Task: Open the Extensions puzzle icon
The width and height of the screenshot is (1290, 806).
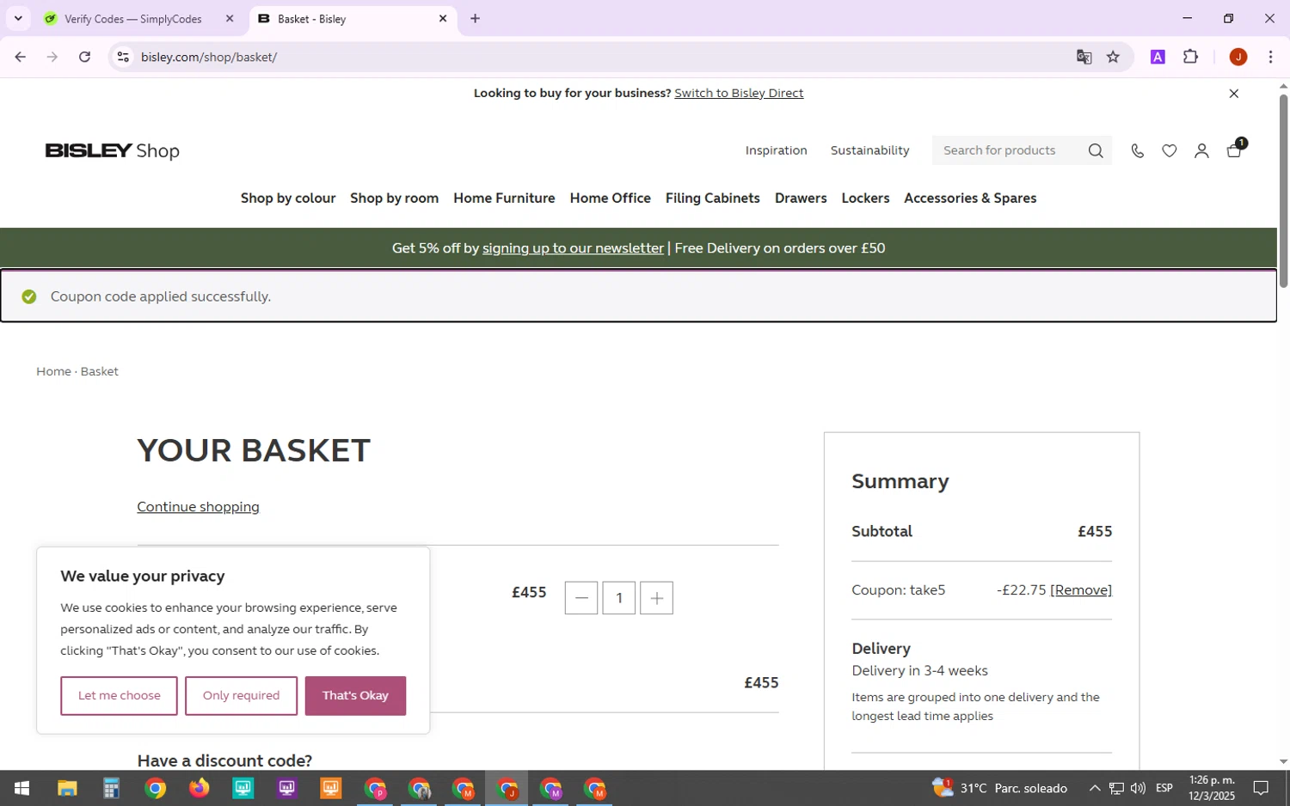Action: 1190,57
